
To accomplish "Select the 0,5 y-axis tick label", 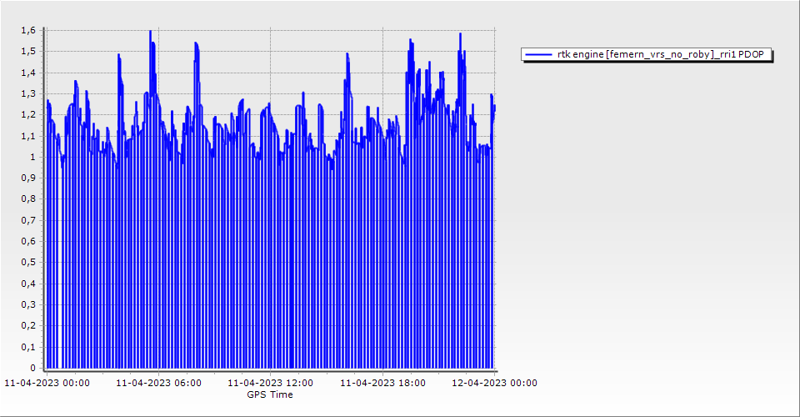I will pos(28,263).
